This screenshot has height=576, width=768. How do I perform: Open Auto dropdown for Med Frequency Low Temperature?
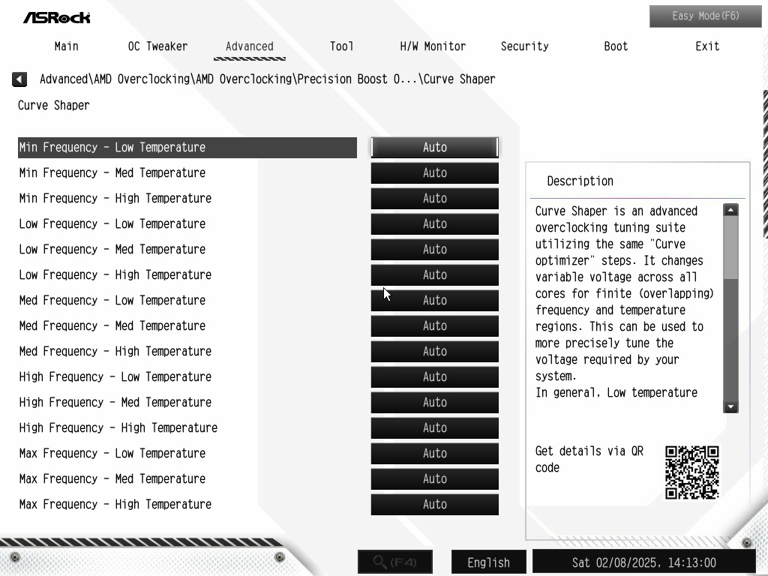point(435,300)
